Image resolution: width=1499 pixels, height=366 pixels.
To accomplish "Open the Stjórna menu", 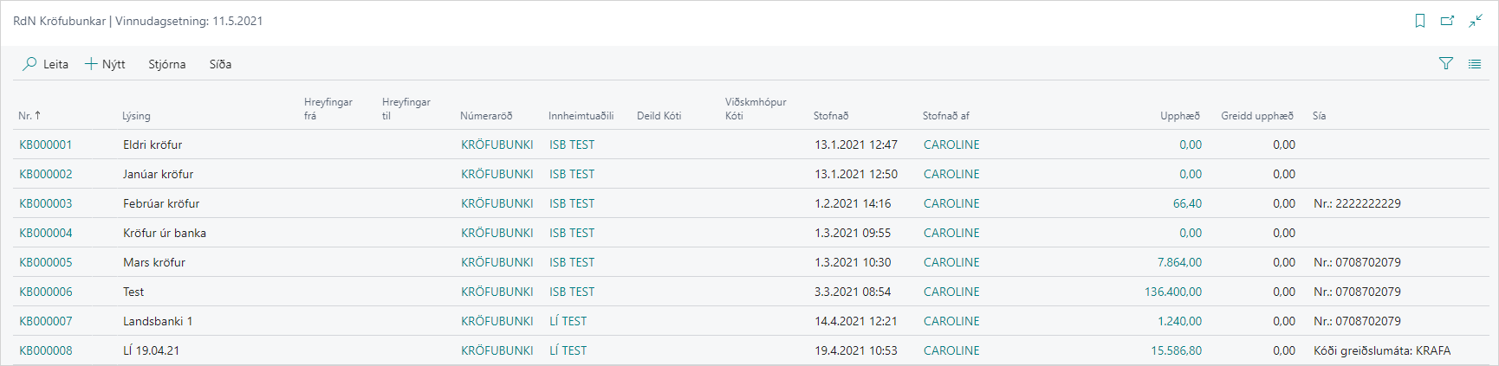I will [166, 64].
